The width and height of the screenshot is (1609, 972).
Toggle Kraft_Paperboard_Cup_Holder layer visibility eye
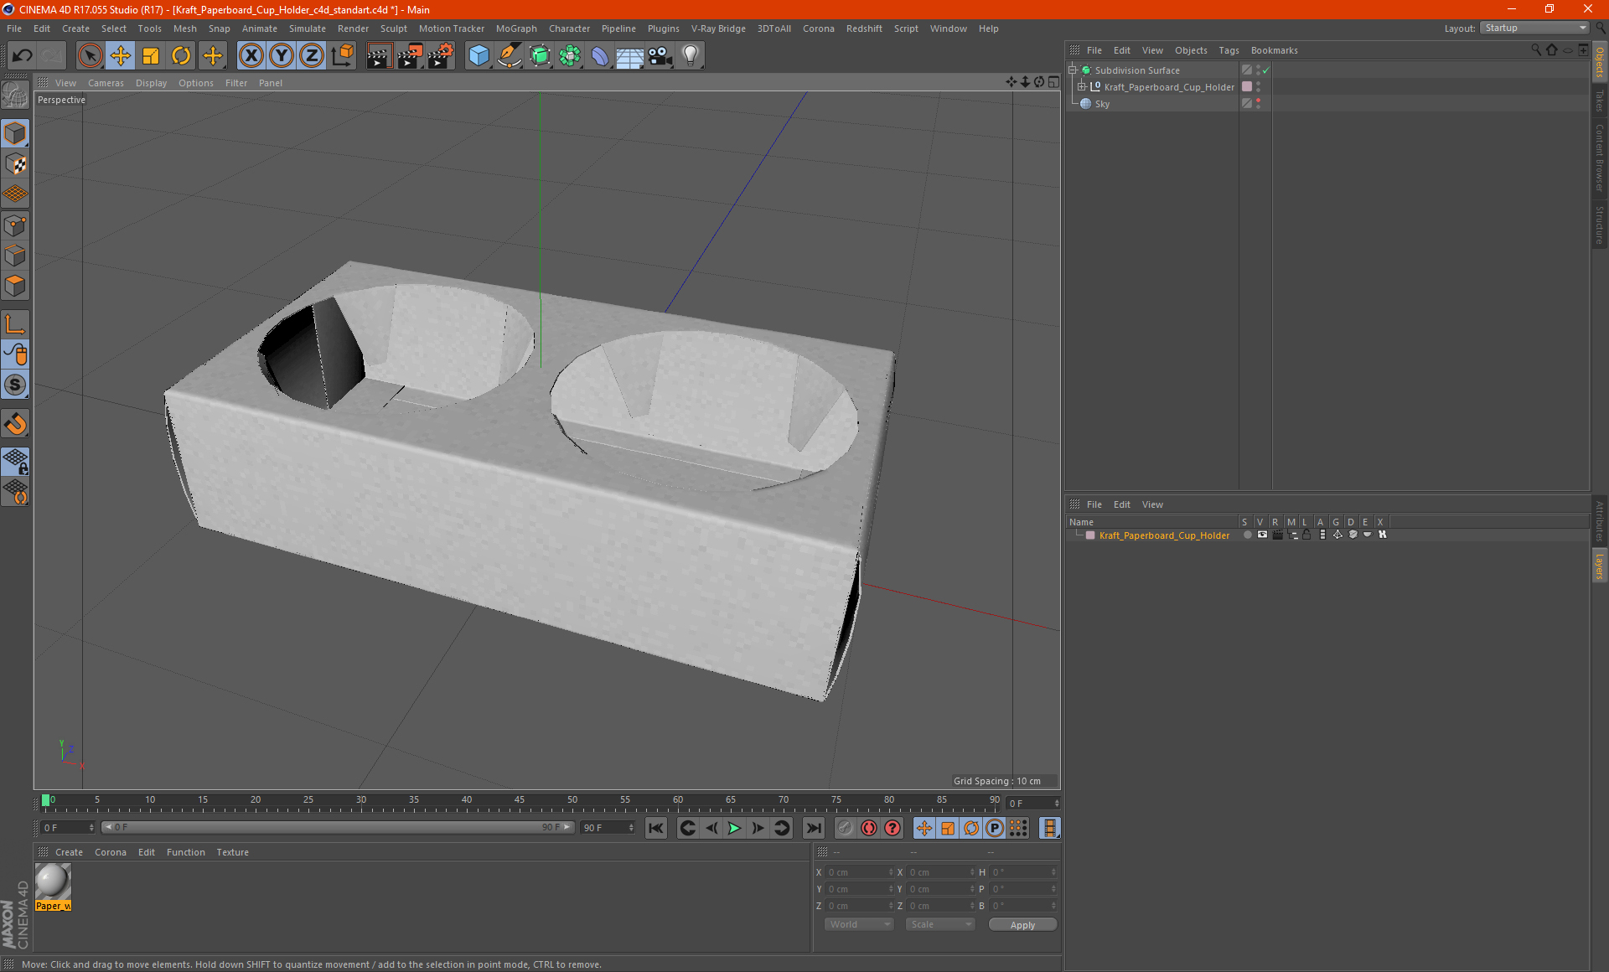[x=1262, y=535]
